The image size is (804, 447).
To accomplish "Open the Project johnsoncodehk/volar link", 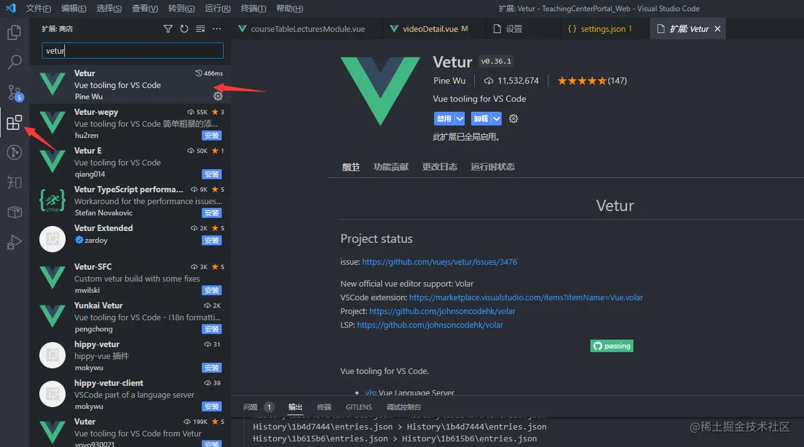I will tap(442, 312).
